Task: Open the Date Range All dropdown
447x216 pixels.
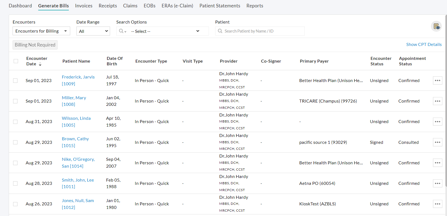Action: 93,31
